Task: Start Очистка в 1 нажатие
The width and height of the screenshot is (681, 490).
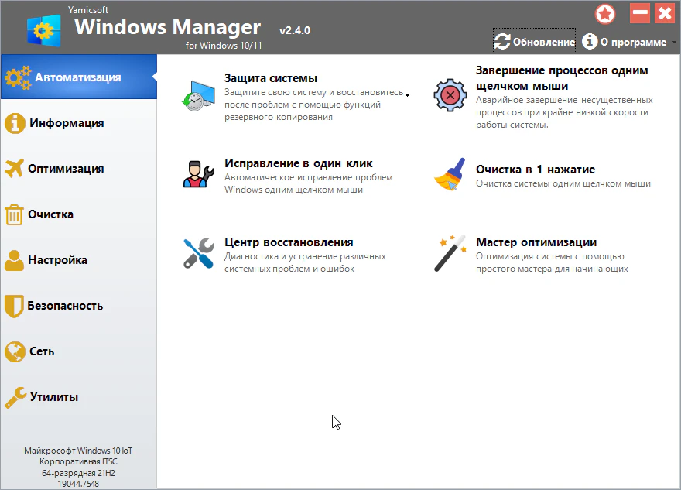Action: (x=536, y=170)
